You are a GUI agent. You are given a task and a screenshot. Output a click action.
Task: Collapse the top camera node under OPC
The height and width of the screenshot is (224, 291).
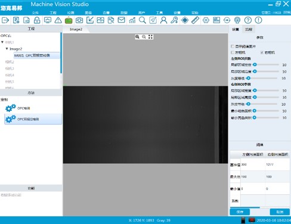(x=2, y=42)
